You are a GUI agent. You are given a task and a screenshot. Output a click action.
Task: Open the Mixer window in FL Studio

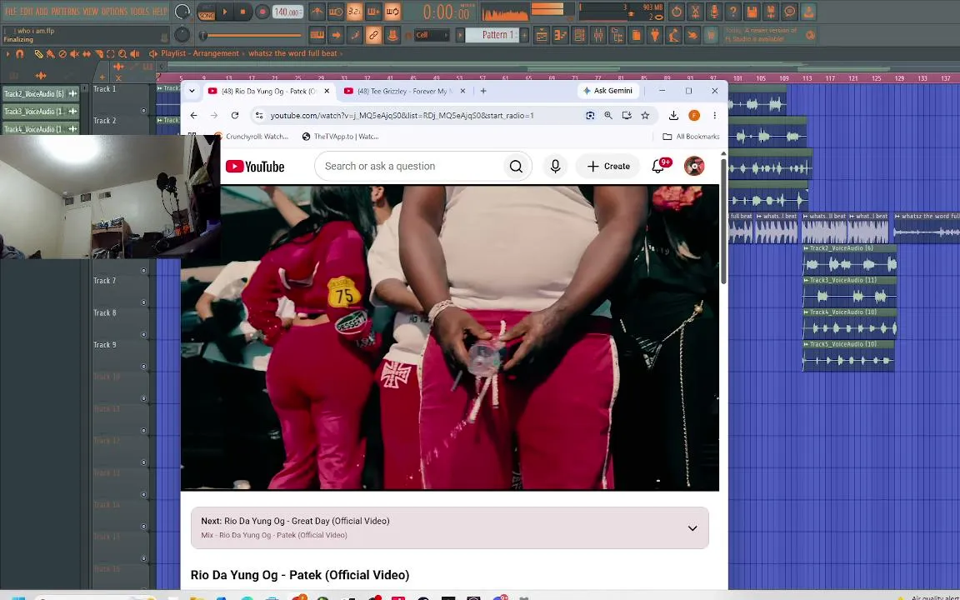tap(598, 36)
